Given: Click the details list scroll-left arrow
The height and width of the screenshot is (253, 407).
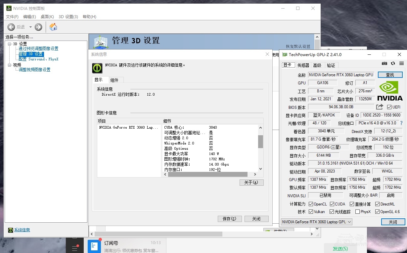Looking at the screenshot, I should 165,174.
